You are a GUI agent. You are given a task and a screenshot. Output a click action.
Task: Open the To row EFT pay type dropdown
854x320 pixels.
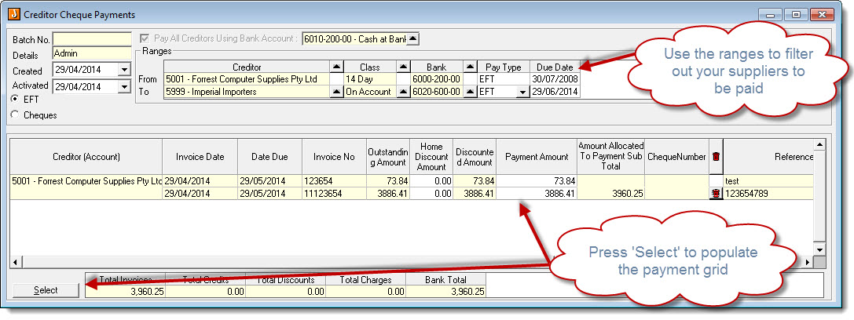pos(522,93)
